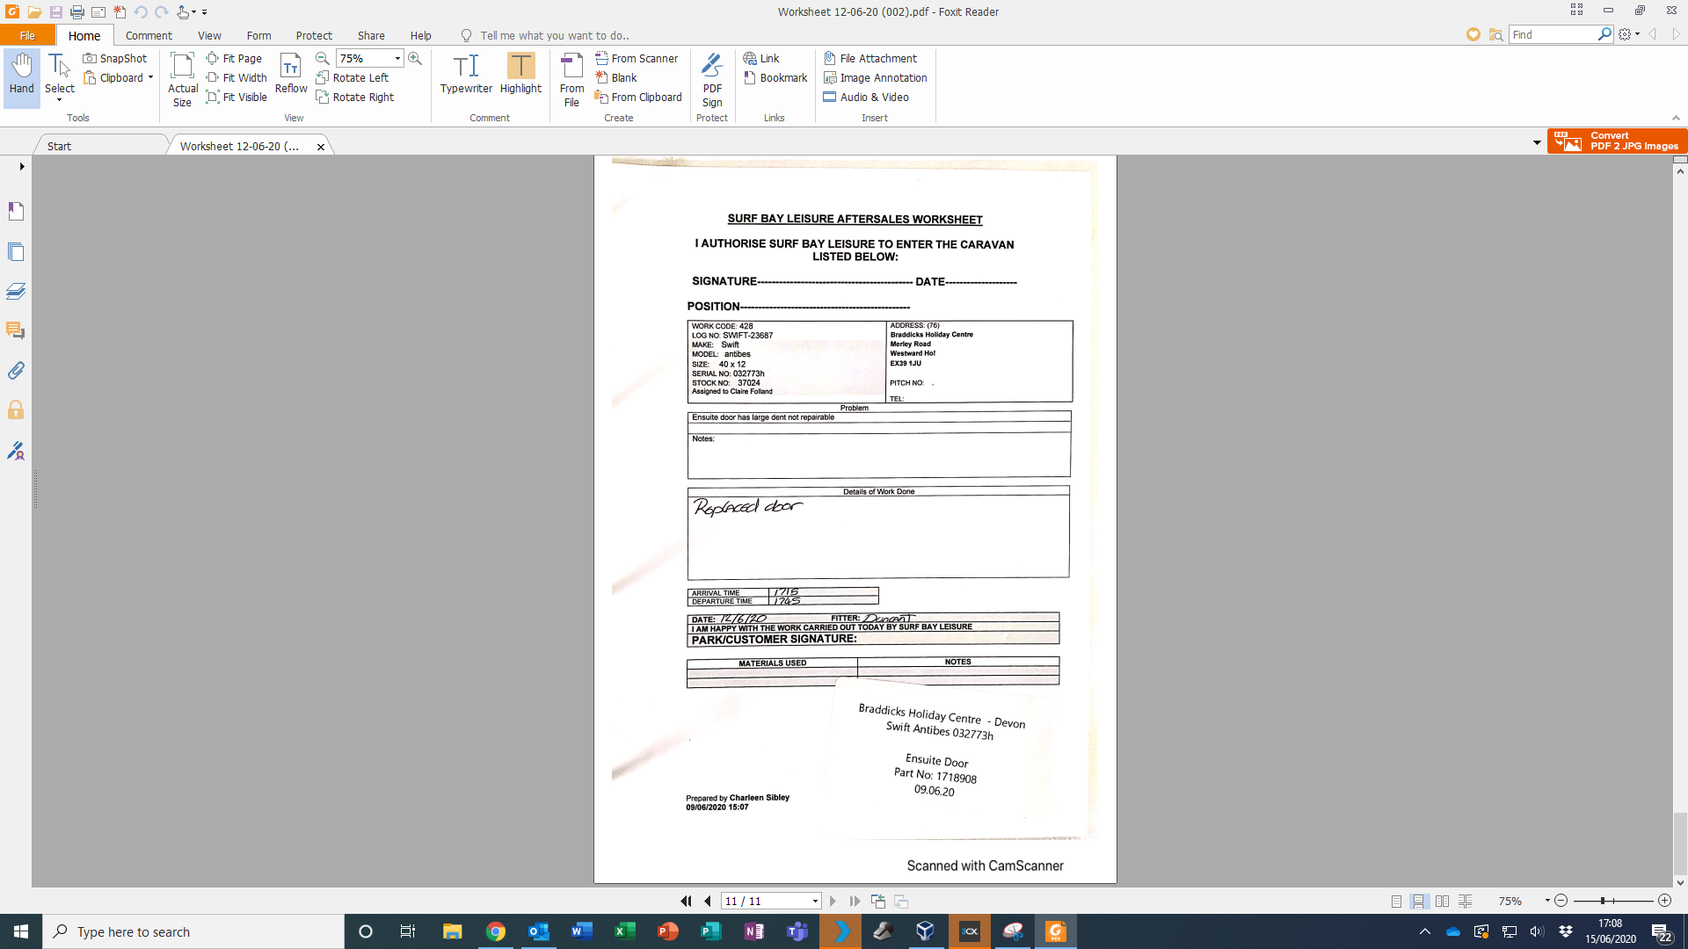Expand the page number dropdown
The image size is (1688, 949).
(x=815, y=901)
